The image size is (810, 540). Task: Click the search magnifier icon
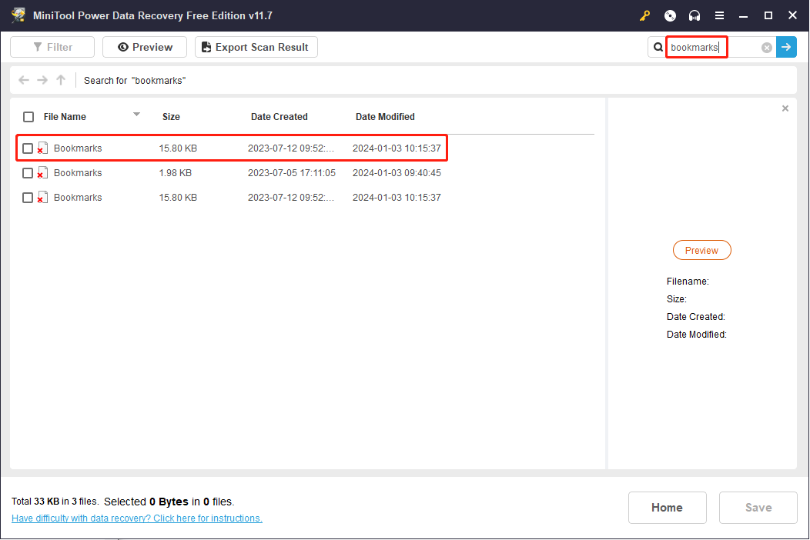(x=658, y=48)
